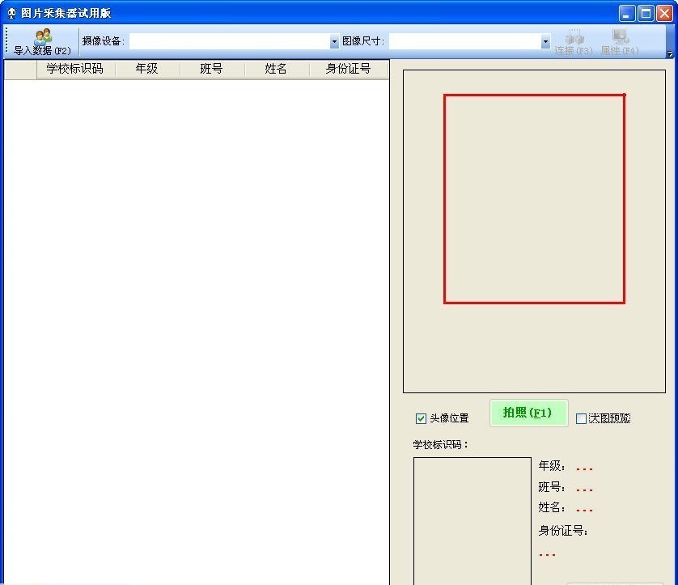
Task: Sort by 学校标识码 column header
Action: pyautogui.click(x=75, y=69)
